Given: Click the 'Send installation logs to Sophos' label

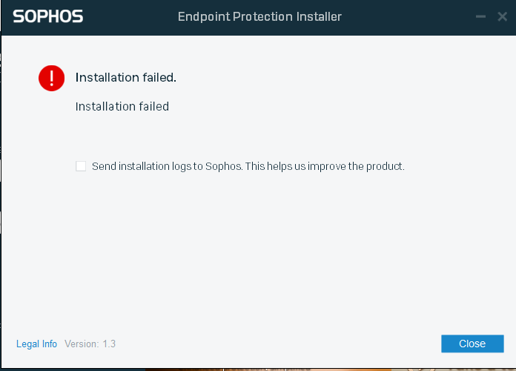Looking at the screenshot, I should [167, 166].
